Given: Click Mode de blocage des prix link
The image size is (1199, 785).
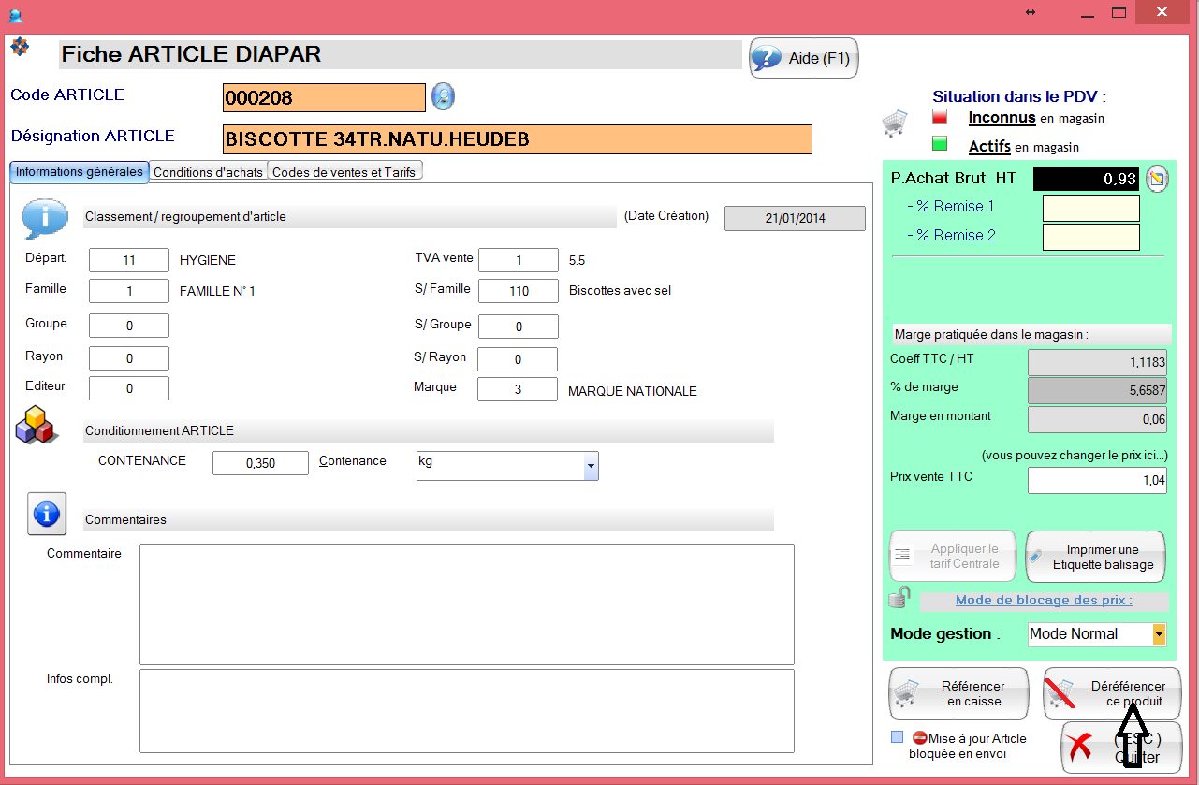Looking at the screenshot, I should tap(1044, 601).
